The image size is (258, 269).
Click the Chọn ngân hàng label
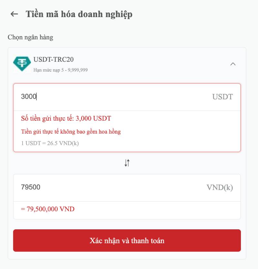pyautogui.click(x=30, y=37)
